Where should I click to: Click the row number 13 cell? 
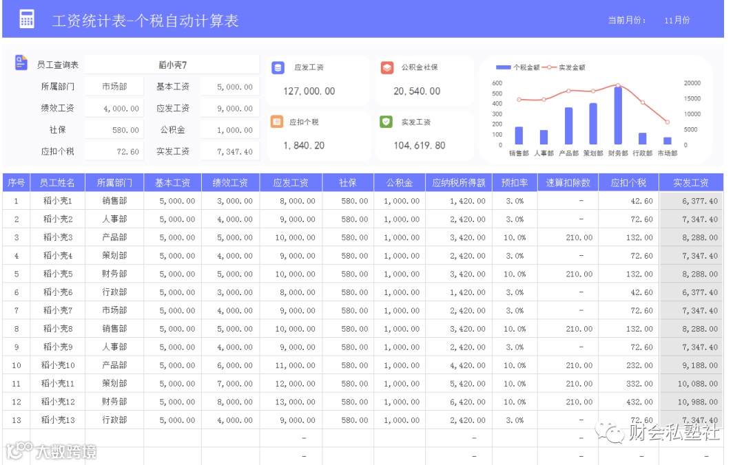click(16, 420)
